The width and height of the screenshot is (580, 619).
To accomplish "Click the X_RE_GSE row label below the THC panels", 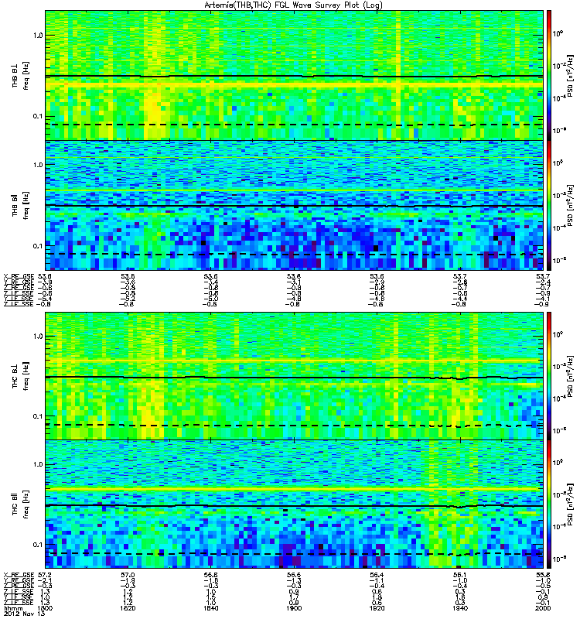I will [x=19, y=575].
